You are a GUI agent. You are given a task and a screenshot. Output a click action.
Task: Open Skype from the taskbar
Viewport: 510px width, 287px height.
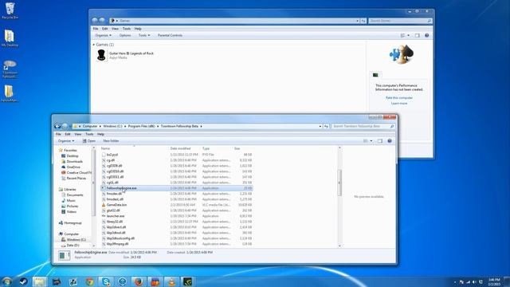pyautogui.click(x=106, y=281)
